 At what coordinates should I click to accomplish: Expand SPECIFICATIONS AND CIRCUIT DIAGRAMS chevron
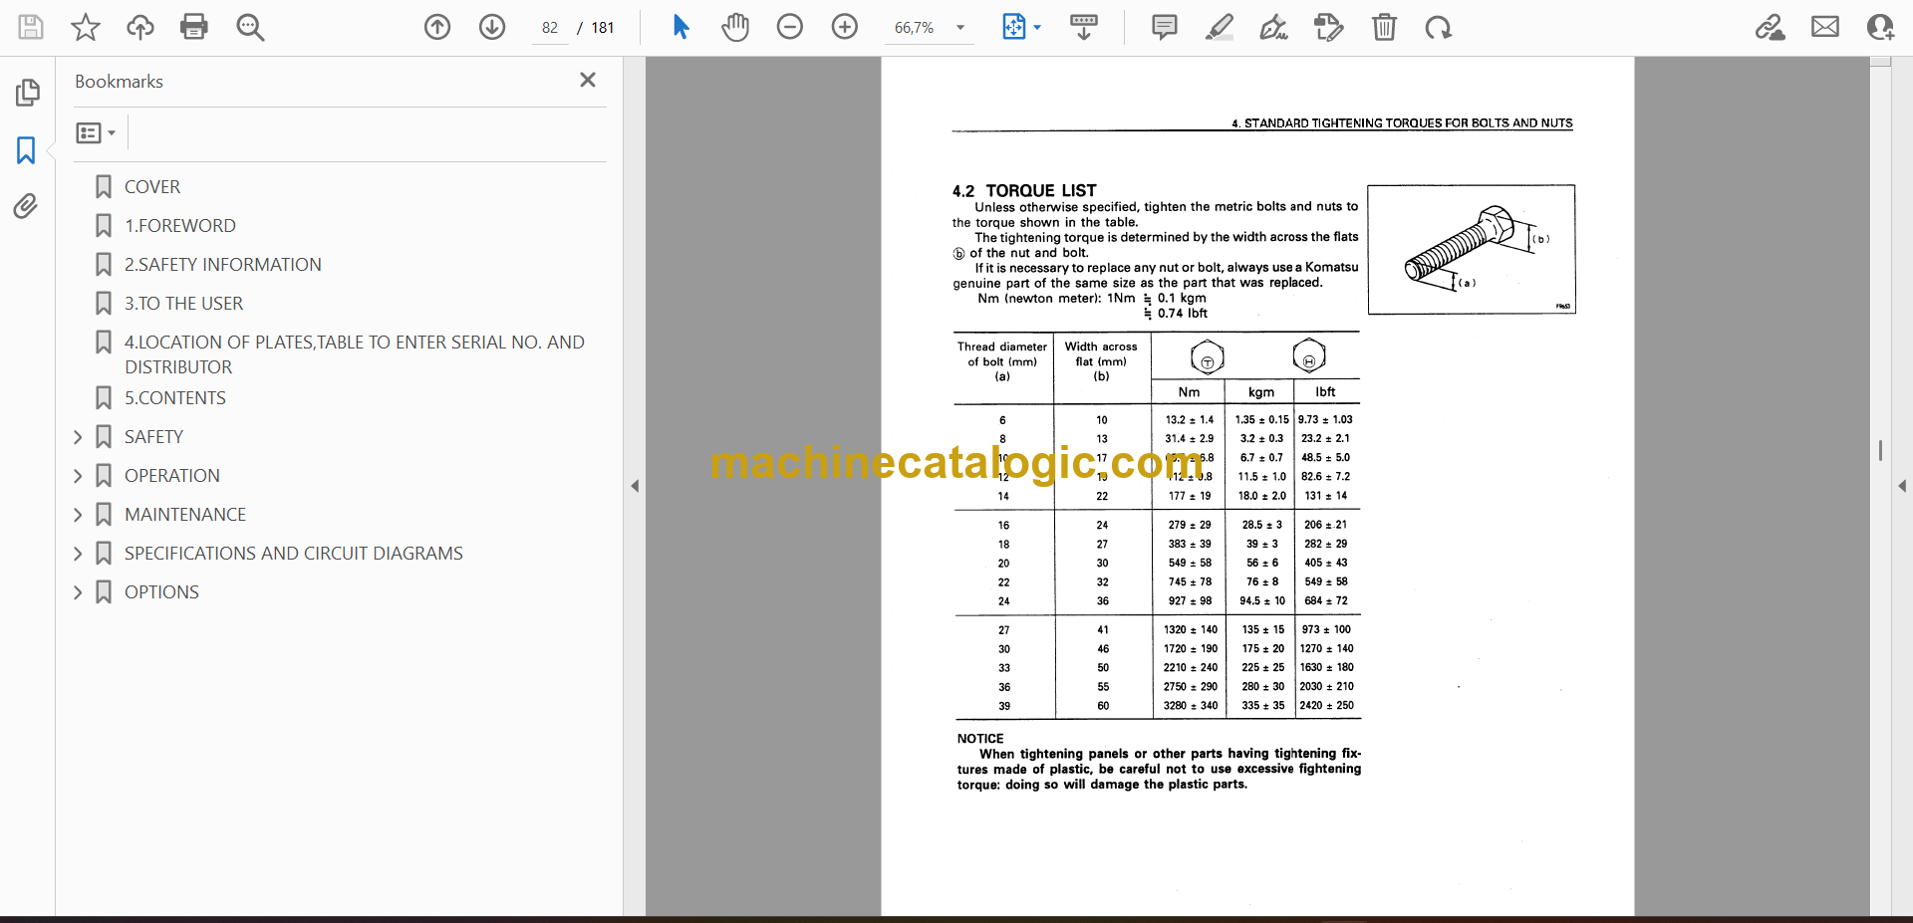(78, 554)
